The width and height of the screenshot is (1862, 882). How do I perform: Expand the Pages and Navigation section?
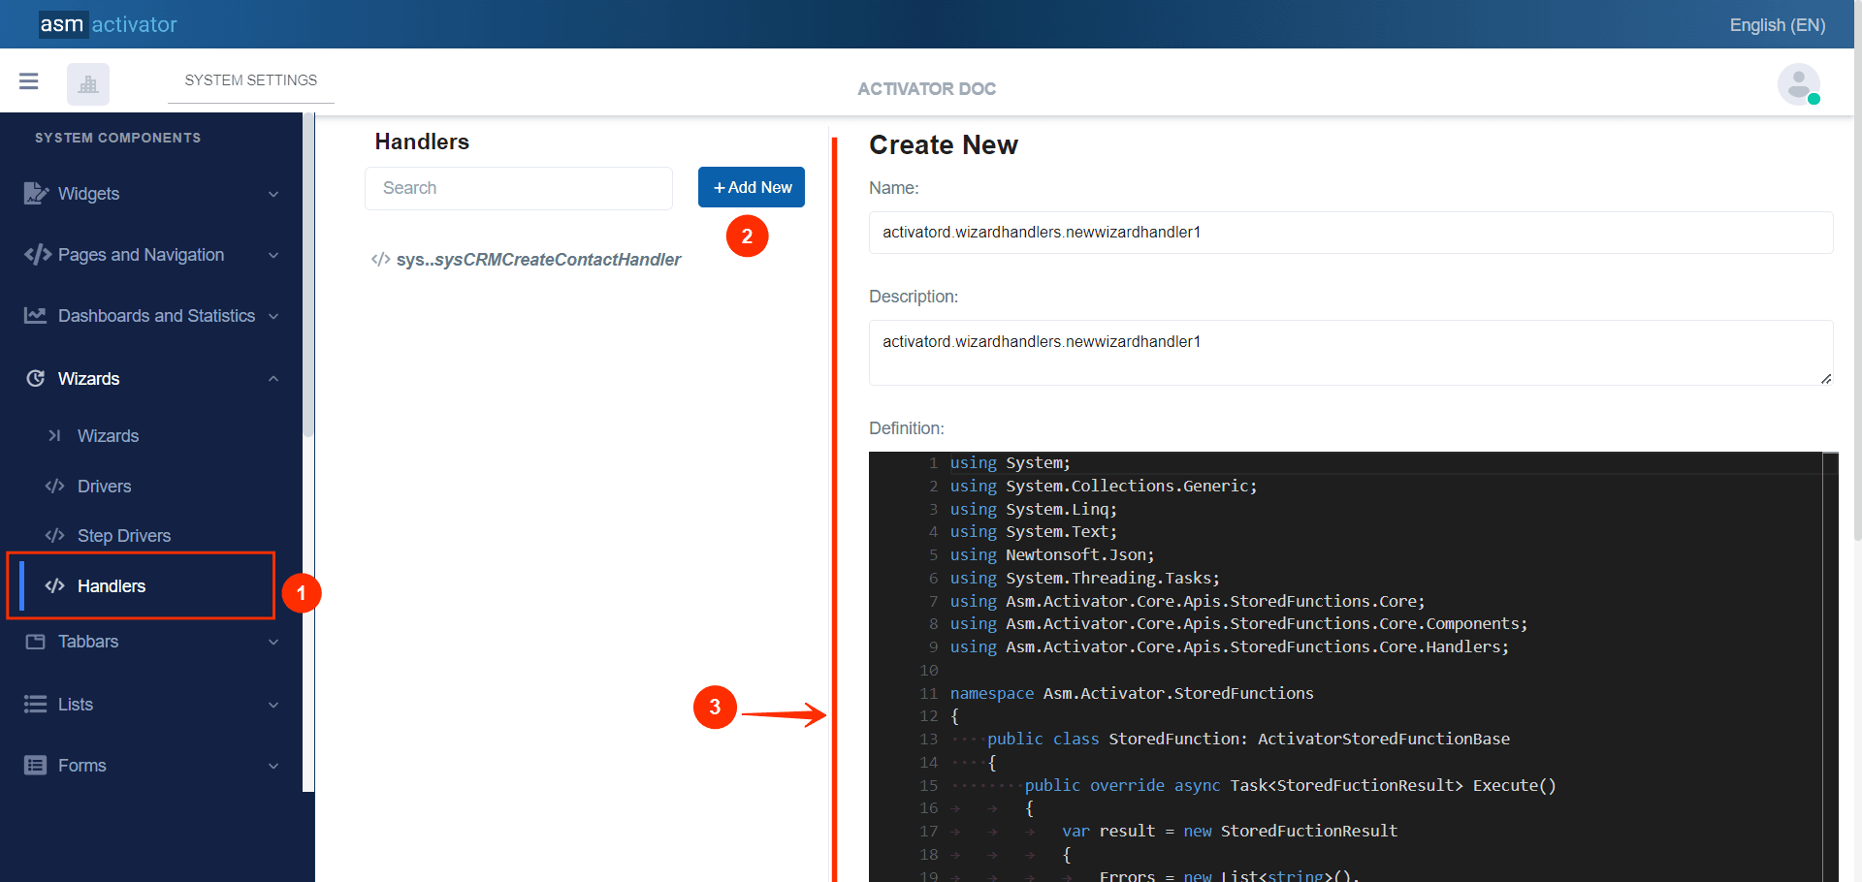[x=273, y=256]
